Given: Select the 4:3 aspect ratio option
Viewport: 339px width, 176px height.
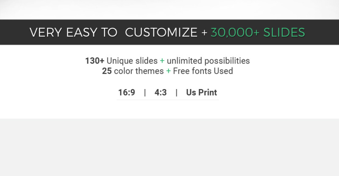Looking at the screenshot, I should 161,92.
